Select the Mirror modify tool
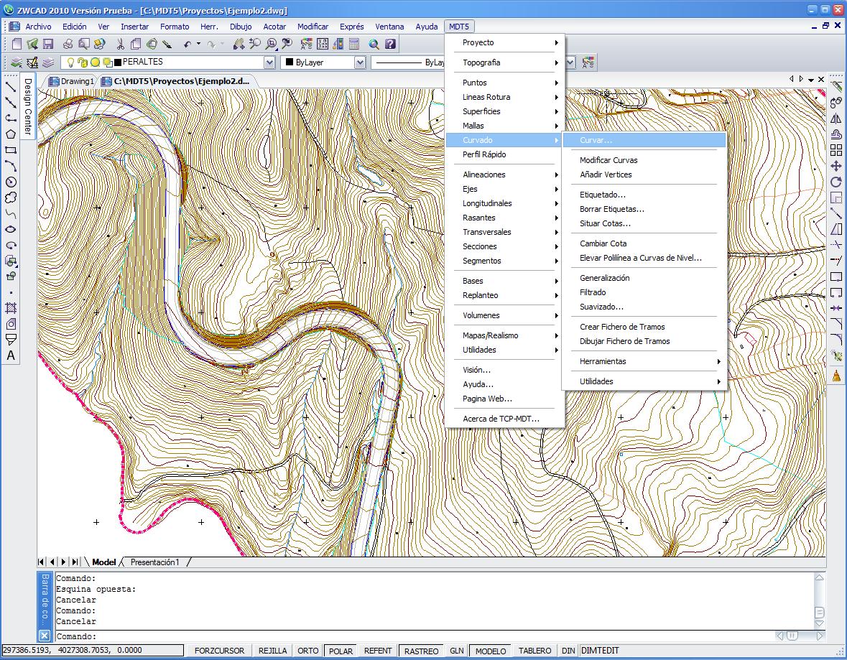847x660 pixels. (x=836, y=118)
